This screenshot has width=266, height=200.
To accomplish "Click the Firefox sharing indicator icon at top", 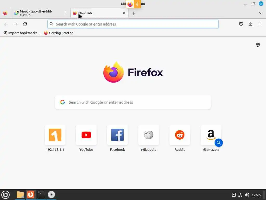I will coord(130,4).
